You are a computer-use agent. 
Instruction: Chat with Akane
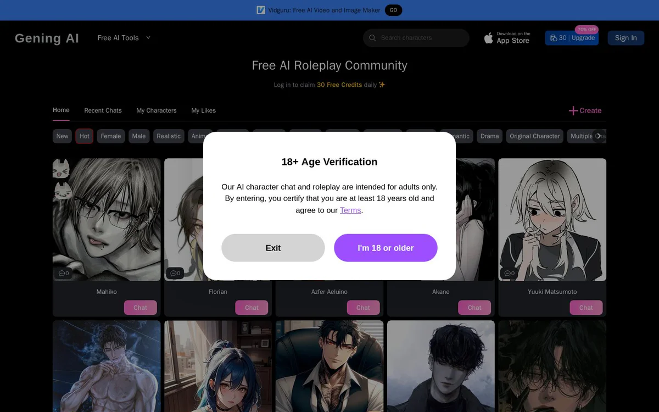(474, 308)
